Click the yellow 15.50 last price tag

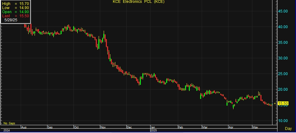[283, 103]
